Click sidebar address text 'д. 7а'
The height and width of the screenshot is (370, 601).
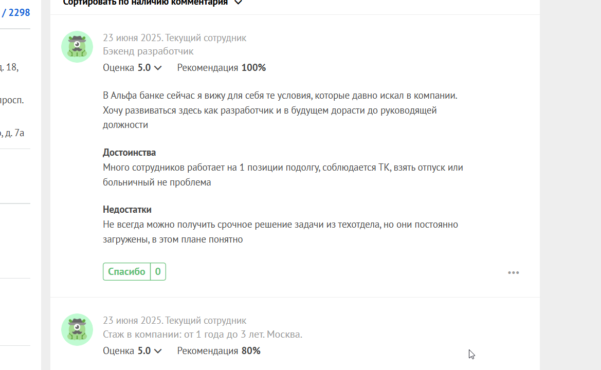point(14,133)
